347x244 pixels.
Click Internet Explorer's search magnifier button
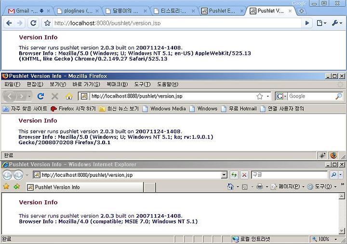coord(334,175)
